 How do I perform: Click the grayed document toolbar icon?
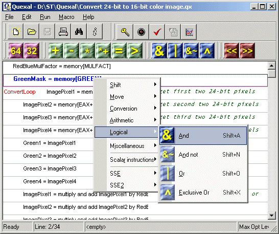(x=173, y=32)
